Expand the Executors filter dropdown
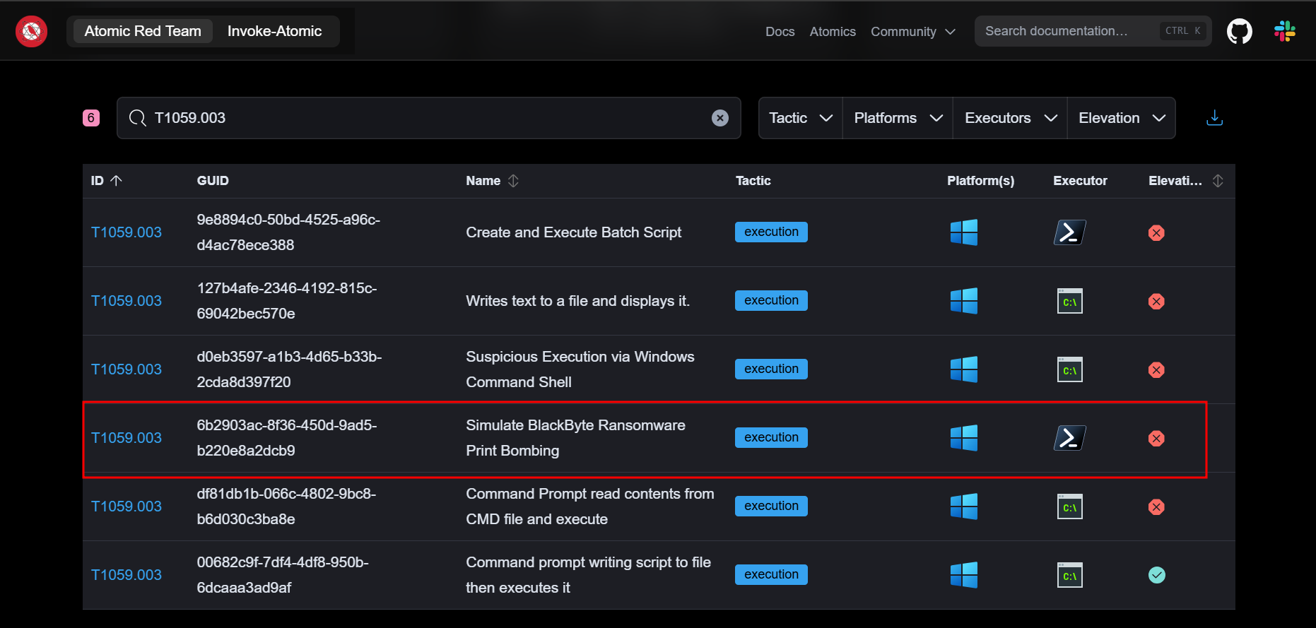The height and width of the screenshot is (628, 1316). click(x=1010, y=118)
